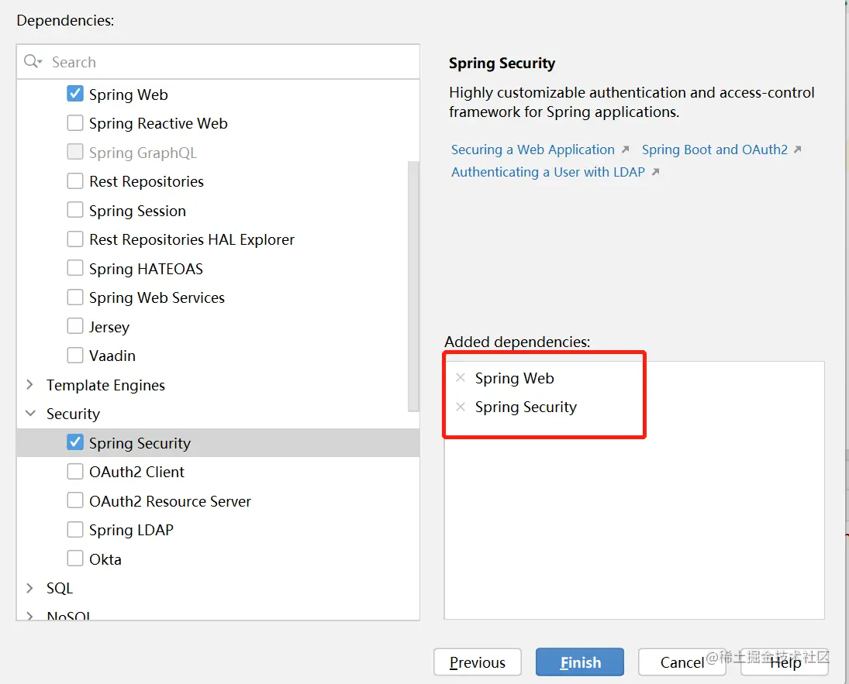The image size is (849, 684).
Task: Enable the Spring Reactive Web checkbox
Action: coord(75,123)
